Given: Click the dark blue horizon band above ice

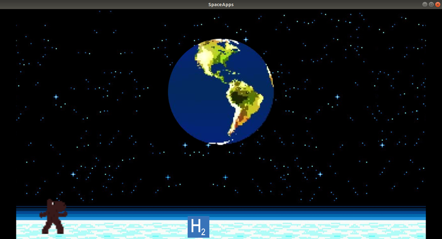Looking at the screenshot, I should (221, 210).
